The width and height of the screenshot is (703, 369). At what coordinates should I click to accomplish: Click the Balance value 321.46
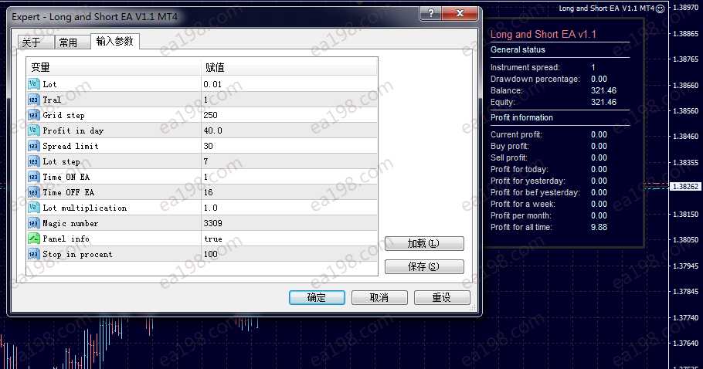pyautogui.click(x=603, y=90)
